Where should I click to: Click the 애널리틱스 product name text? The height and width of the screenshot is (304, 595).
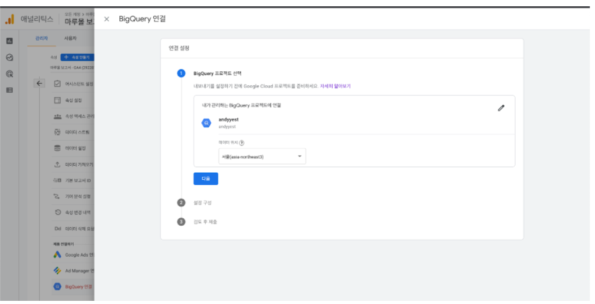pyautogui.click(x=37, y=19)
